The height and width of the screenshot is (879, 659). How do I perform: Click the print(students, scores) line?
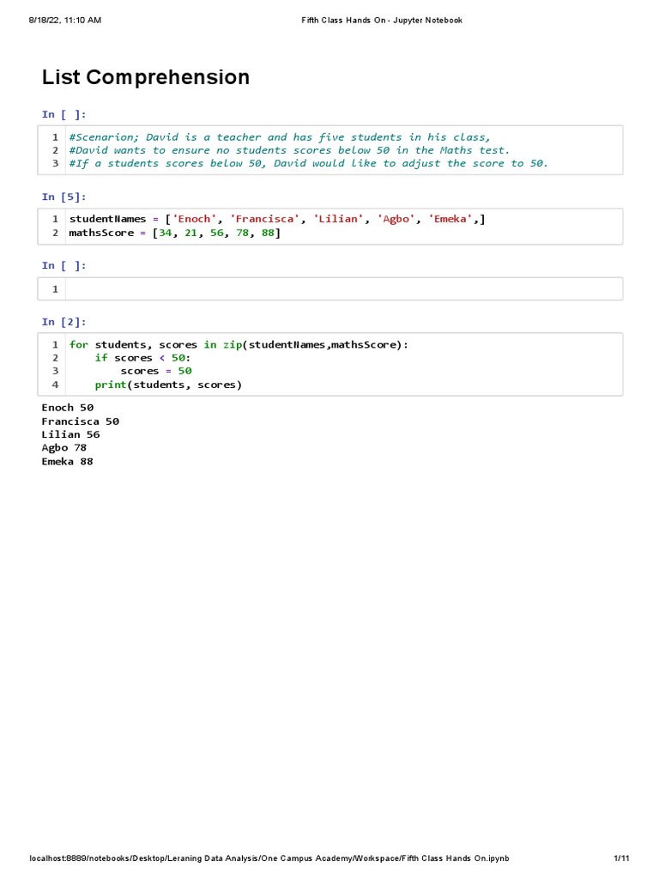[168, 385]
